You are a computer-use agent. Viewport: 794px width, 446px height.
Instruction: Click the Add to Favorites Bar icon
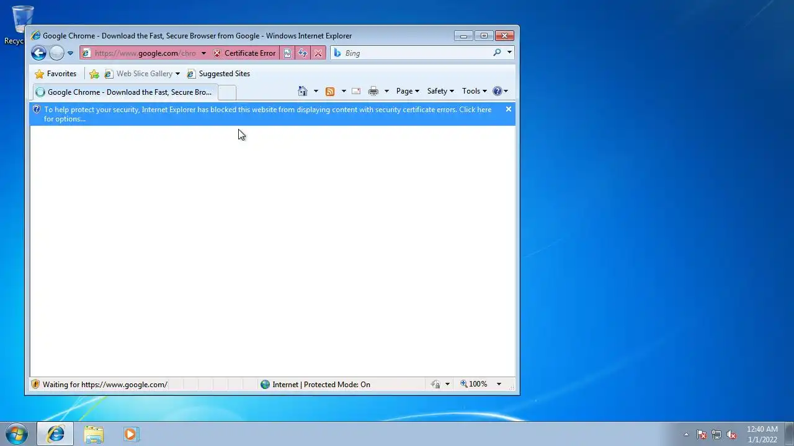click(x=94, y=74)
